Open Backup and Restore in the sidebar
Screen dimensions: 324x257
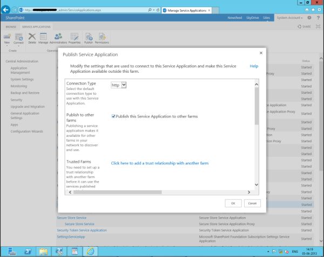coord(25,93)
